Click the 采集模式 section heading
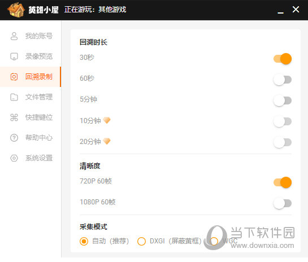Screen dimensions: 308x262 (93, 227)
